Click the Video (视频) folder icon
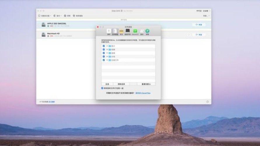Image resolution: width=260 pixels, height=146 pixels. pyautogui.click(x=110, y=49)
